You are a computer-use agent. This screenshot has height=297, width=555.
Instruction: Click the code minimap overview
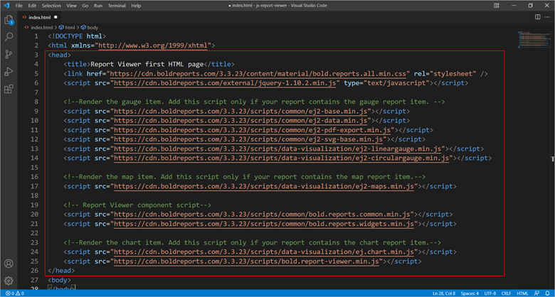pos(534,40)
